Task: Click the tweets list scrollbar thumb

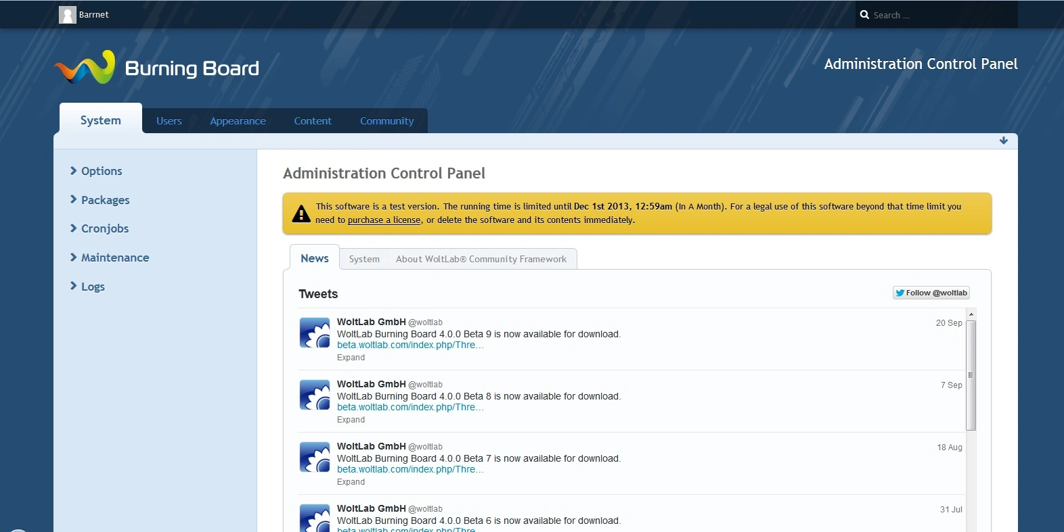Action: [x=971, y=375]
